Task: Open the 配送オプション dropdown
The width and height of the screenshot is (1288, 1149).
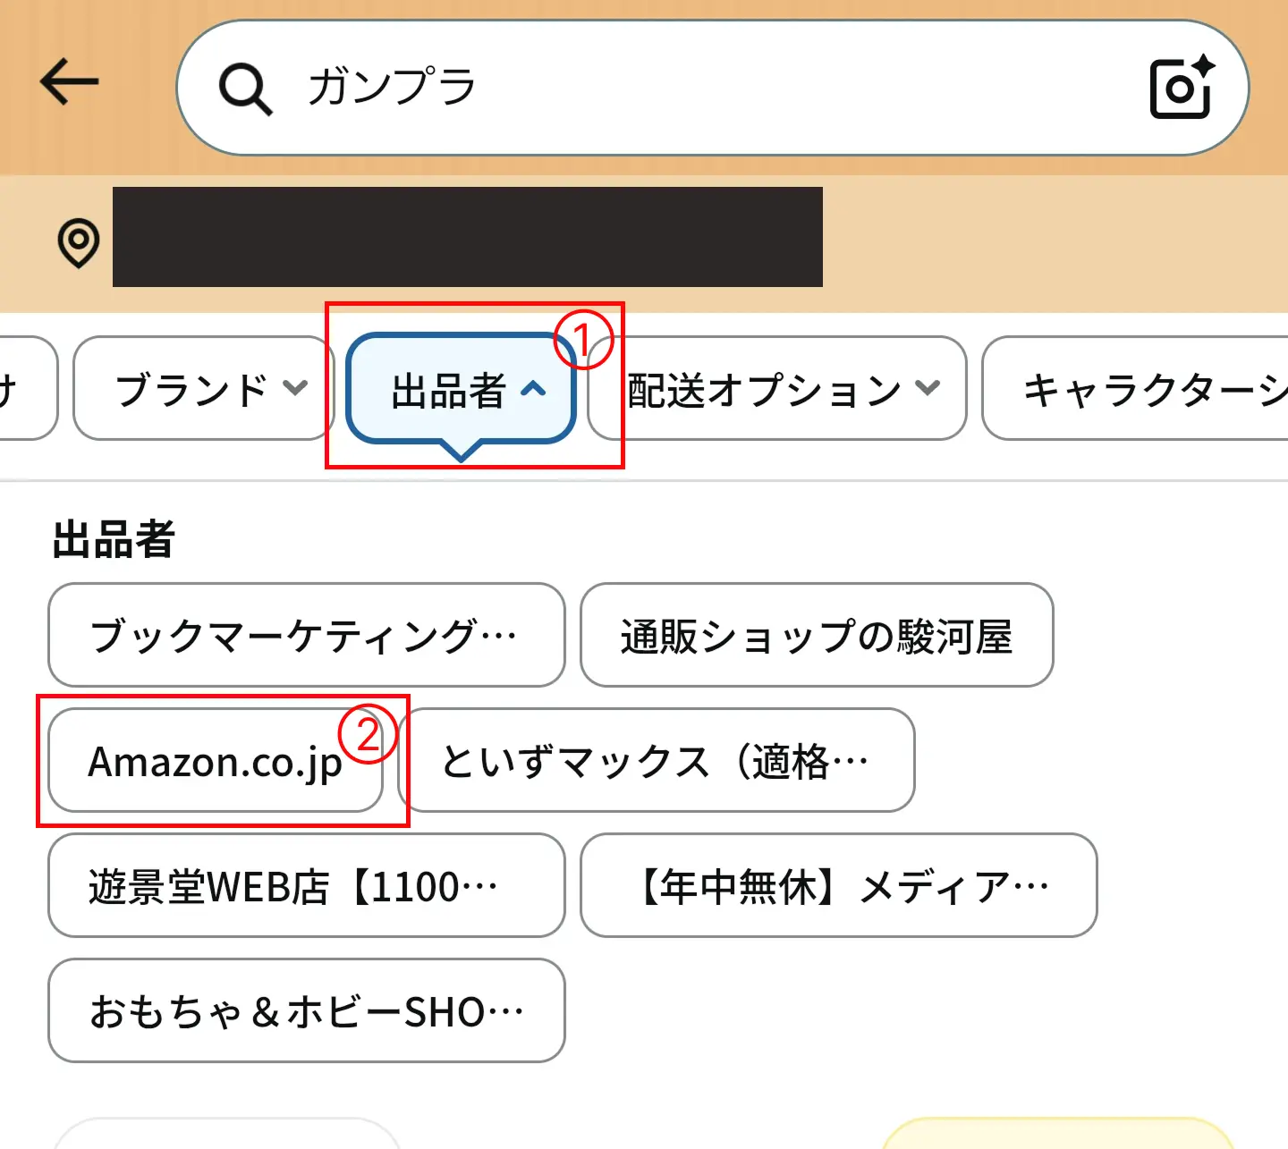Action: click(x=775, y=388)
